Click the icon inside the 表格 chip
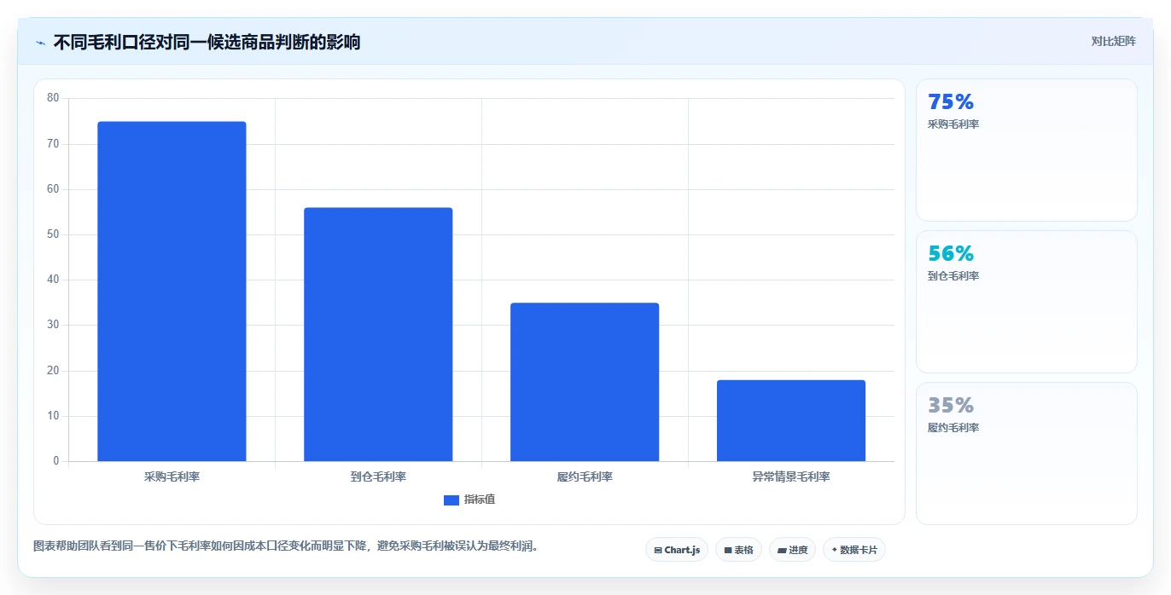This screenshot has width=1171, height=595. click(x=728, y=550)
